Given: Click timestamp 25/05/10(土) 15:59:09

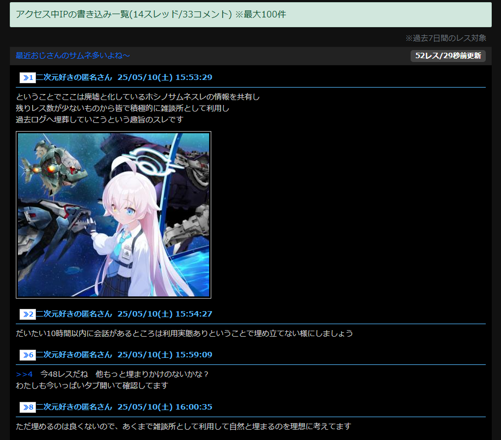Looking at the screenshot, I should coord(165,355).
